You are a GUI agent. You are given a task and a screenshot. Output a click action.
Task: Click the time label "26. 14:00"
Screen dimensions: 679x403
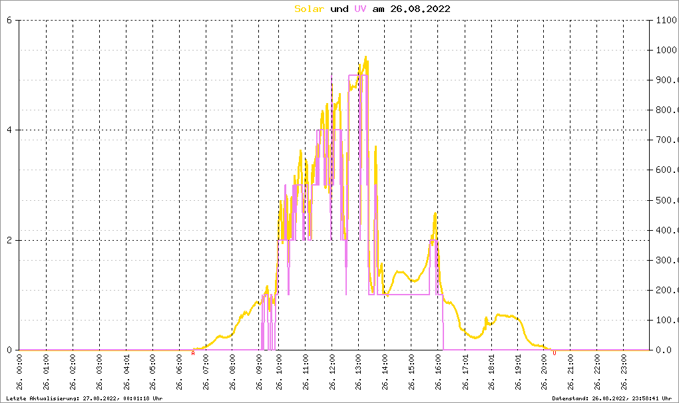[x=385, y=372]
